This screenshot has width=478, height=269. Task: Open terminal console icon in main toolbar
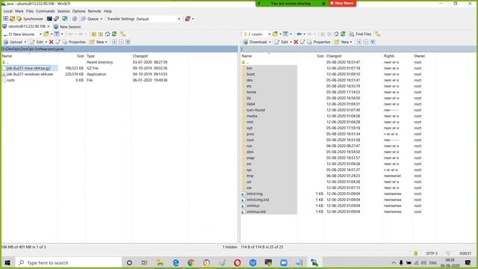pyautogui.click(x=49, y=19)
